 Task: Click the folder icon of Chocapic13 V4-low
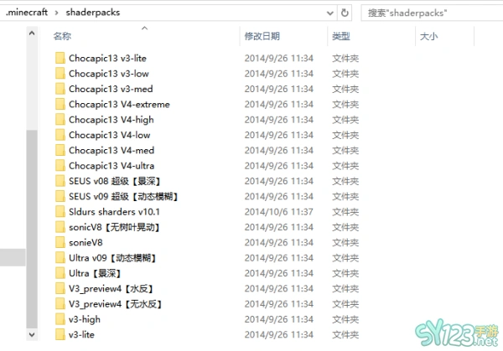pos(60,135)
